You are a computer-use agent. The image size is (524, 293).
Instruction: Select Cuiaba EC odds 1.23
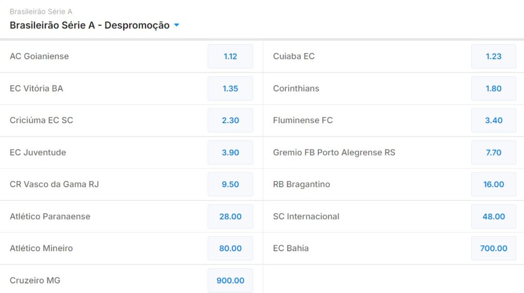(494, 56)
